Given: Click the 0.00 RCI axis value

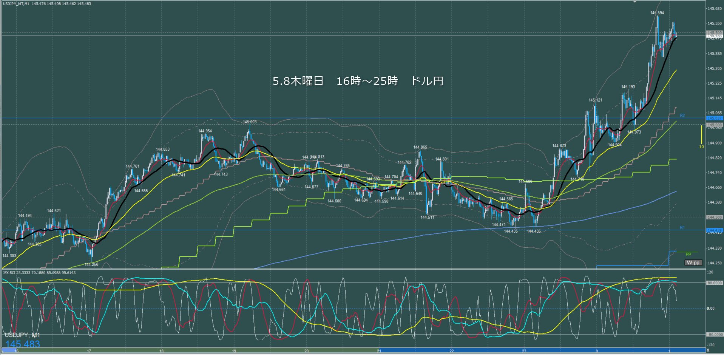Looking at the screenshot, I should [x=711, y=309].
